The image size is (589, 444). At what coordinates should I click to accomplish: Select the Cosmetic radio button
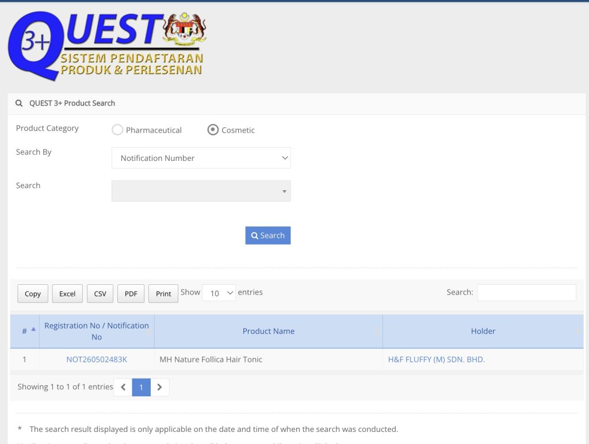pyautogui.click(x=213, y=130)
